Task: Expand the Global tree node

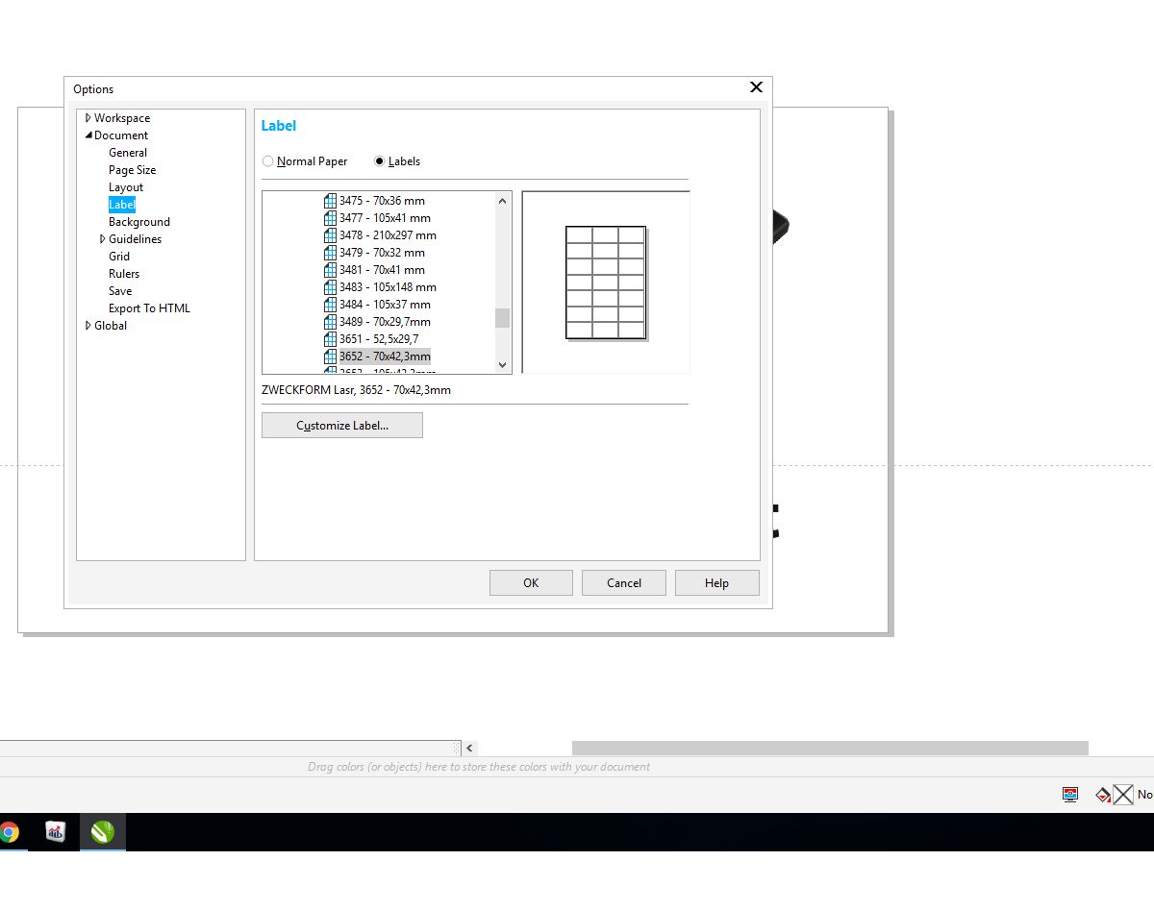Action: [x=88, y=326]
